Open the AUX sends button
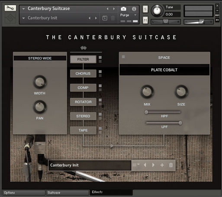Screen dimensions: 222x197 click(217, 15)
